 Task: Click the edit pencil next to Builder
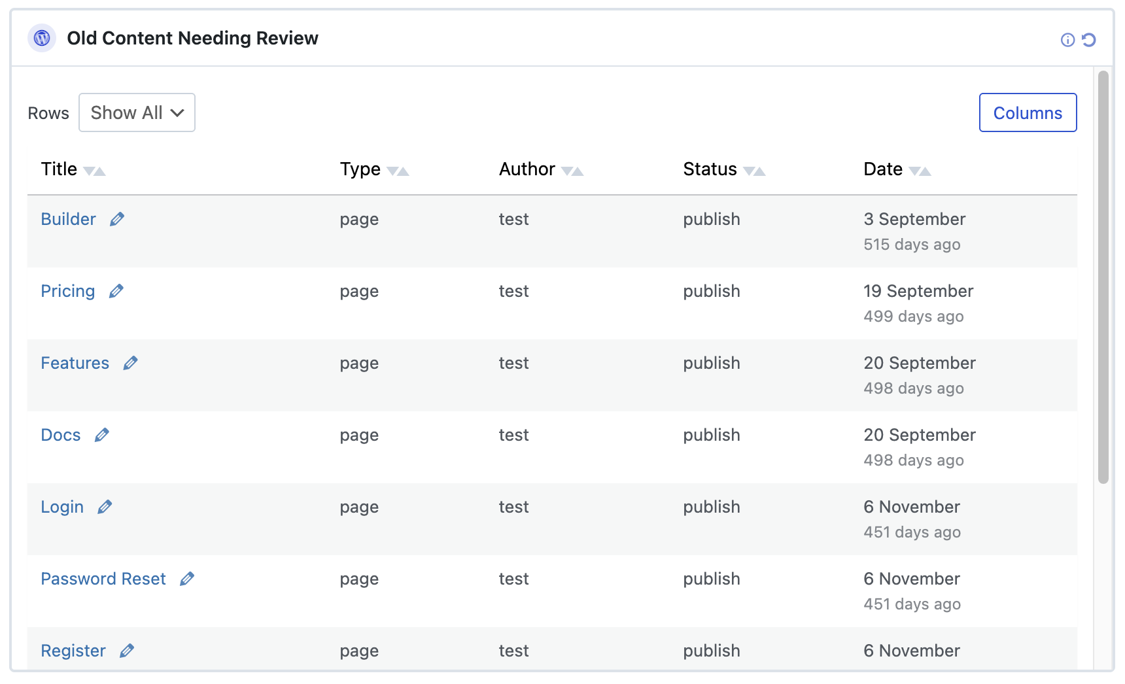[117, 219]
